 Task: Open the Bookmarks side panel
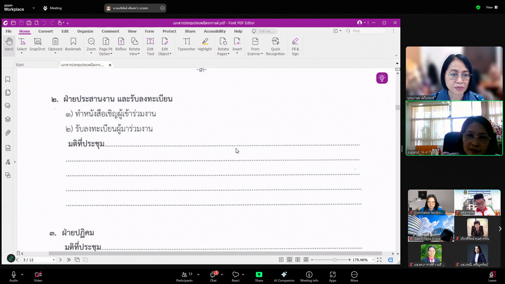pos(8,79)
